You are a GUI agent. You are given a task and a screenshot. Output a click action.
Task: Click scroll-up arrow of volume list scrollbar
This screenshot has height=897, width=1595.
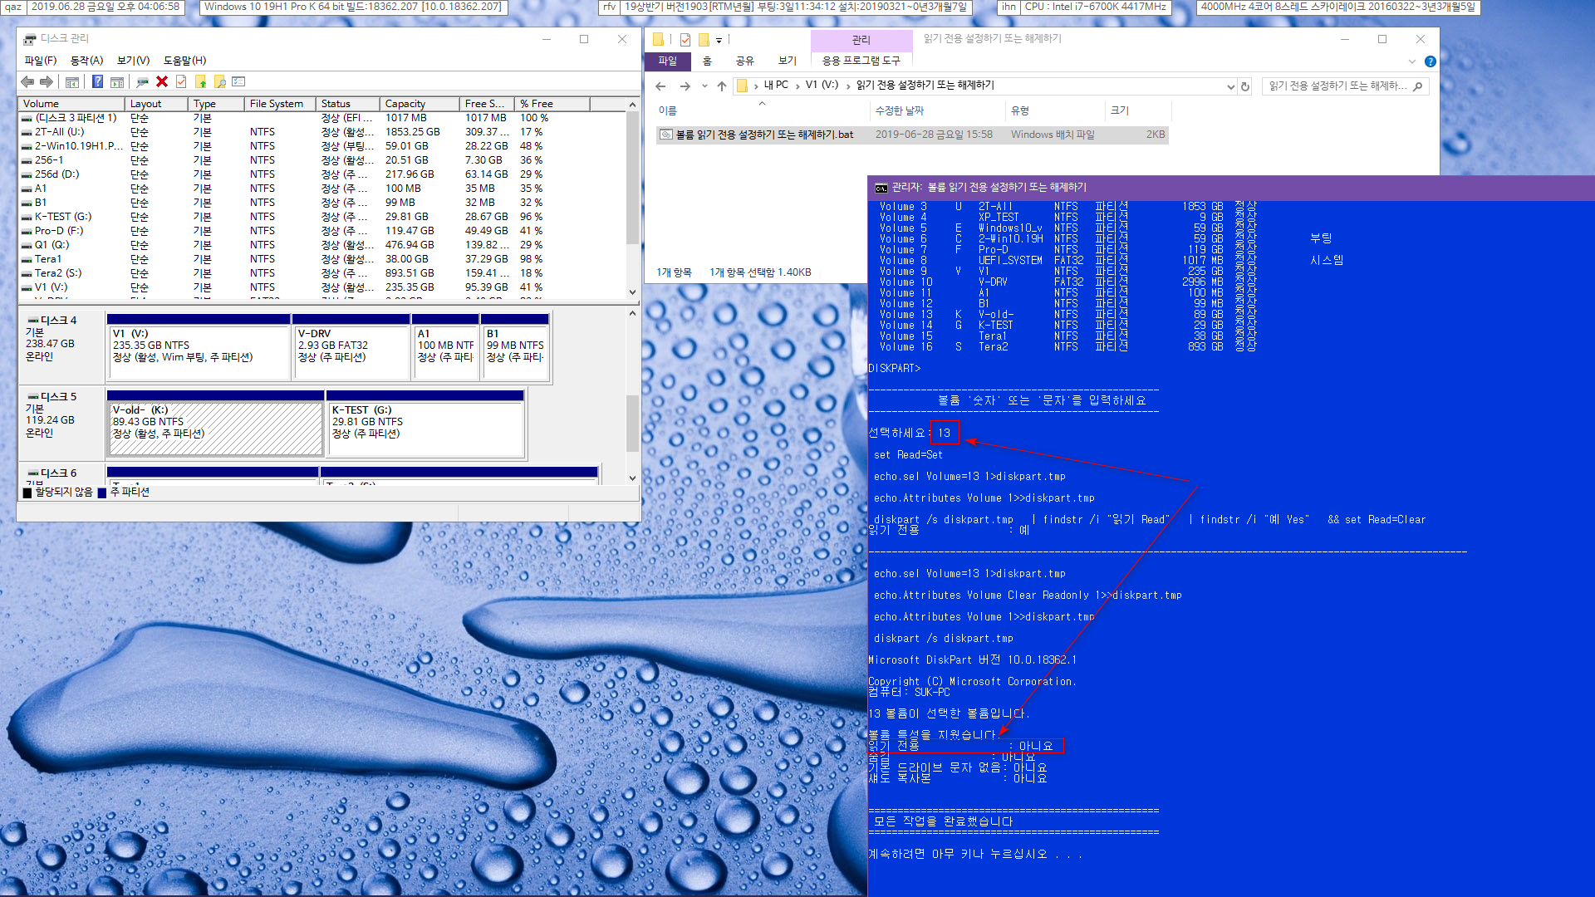[x=633, y=105]
